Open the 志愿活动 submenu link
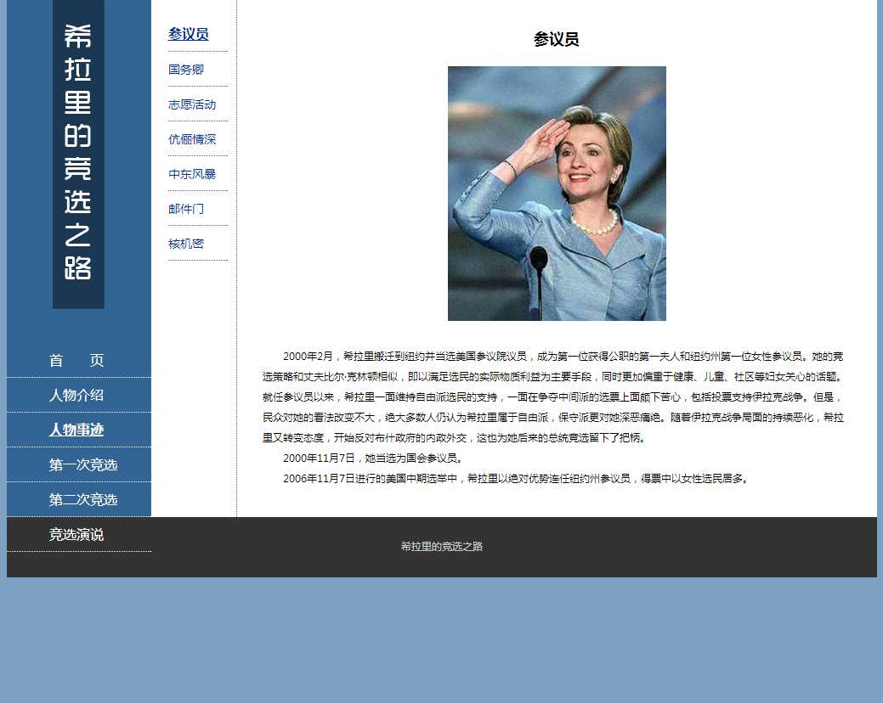Image resolution: width=883 pixels, height=703 pixels. [x=192, y=104]
